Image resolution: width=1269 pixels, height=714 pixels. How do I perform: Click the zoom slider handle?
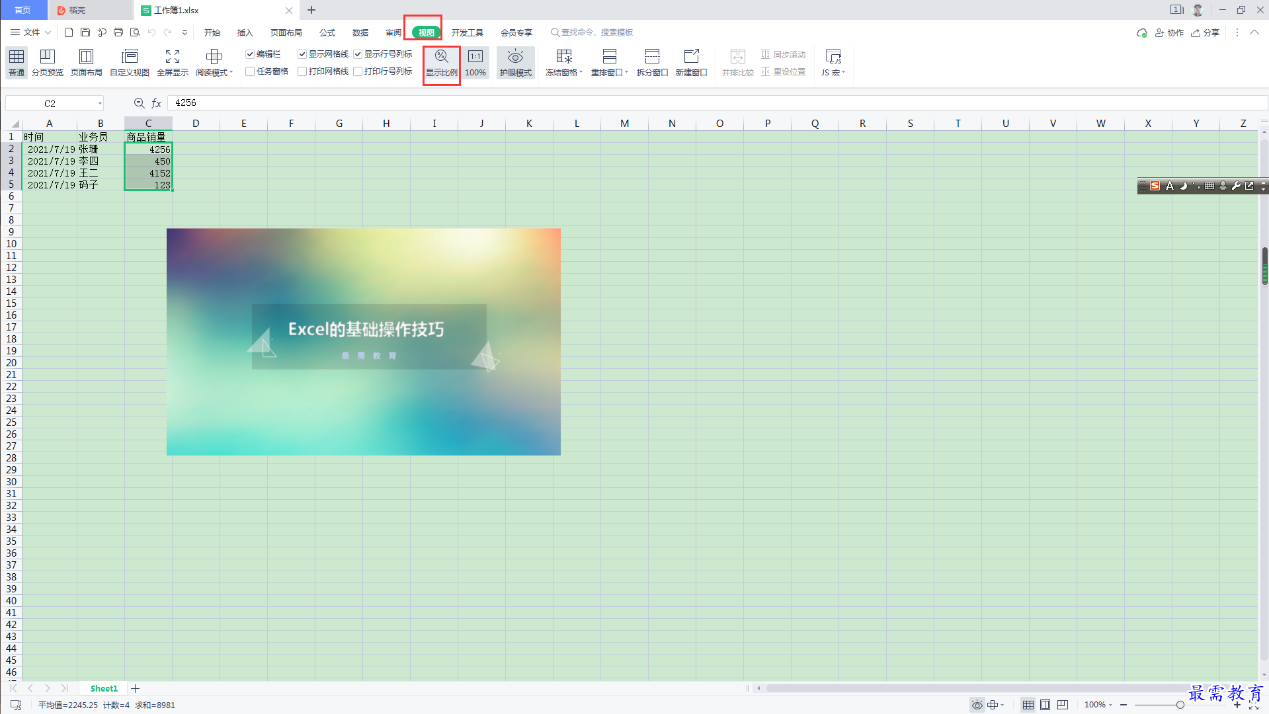click(1180, 705)
